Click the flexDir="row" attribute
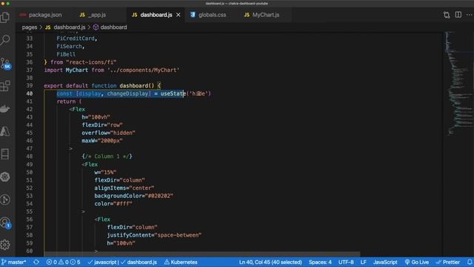The width and height of the screenshot is (474, 267). pos(102,125)
